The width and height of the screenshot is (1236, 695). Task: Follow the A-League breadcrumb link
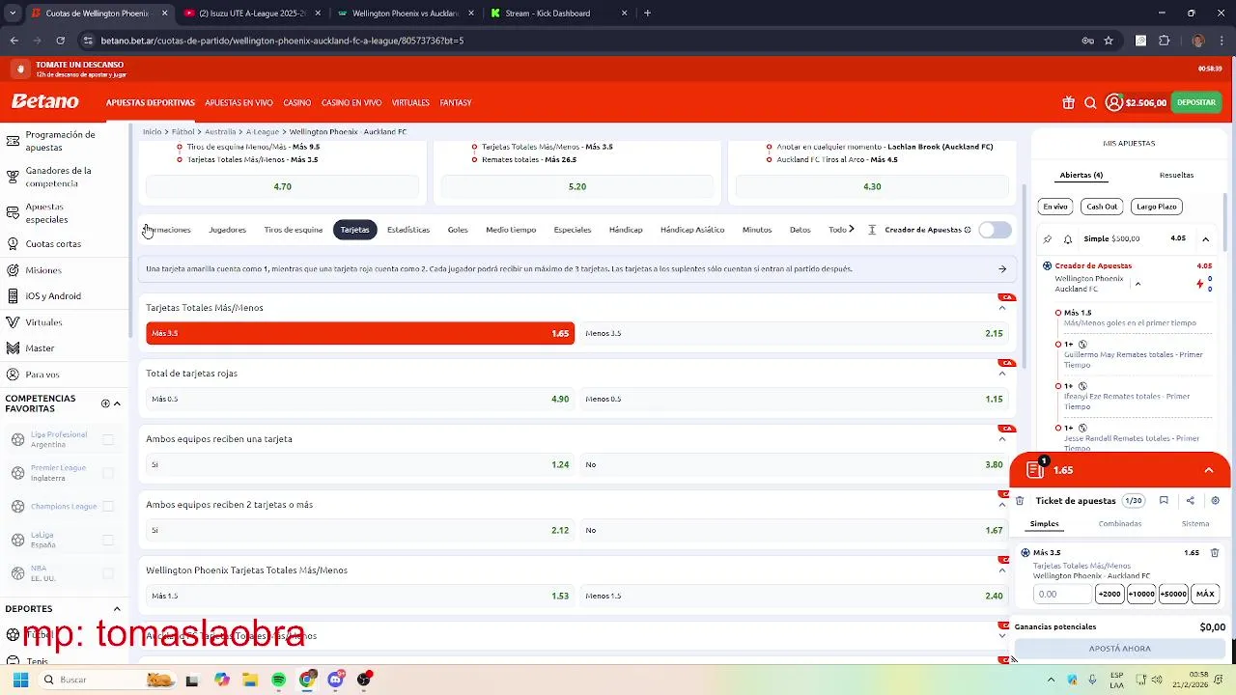point(263,131)
